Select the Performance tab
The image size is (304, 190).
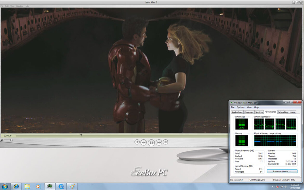click(x=270, y=112)
